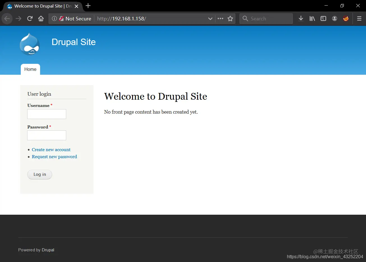
Task: Click 'No front page content has been created yet.' text
Action: pos(151,112)
